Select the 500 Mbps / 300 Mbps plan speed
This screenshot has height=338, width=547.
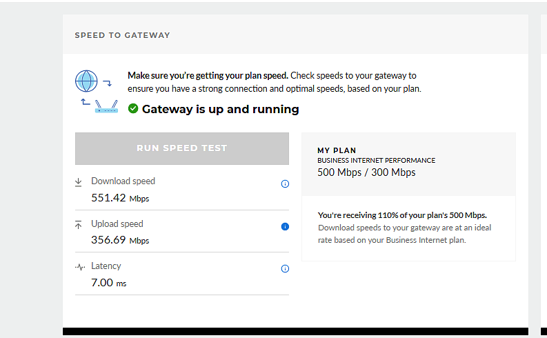[366, 172]
